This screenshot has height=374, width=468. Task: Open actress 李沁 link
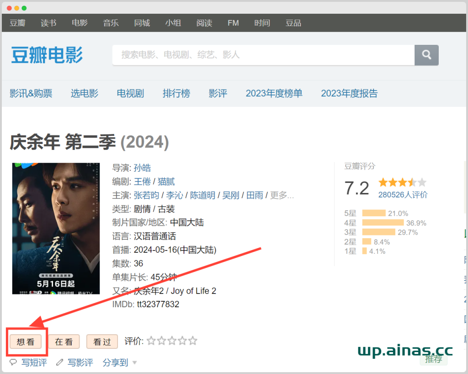175,195
